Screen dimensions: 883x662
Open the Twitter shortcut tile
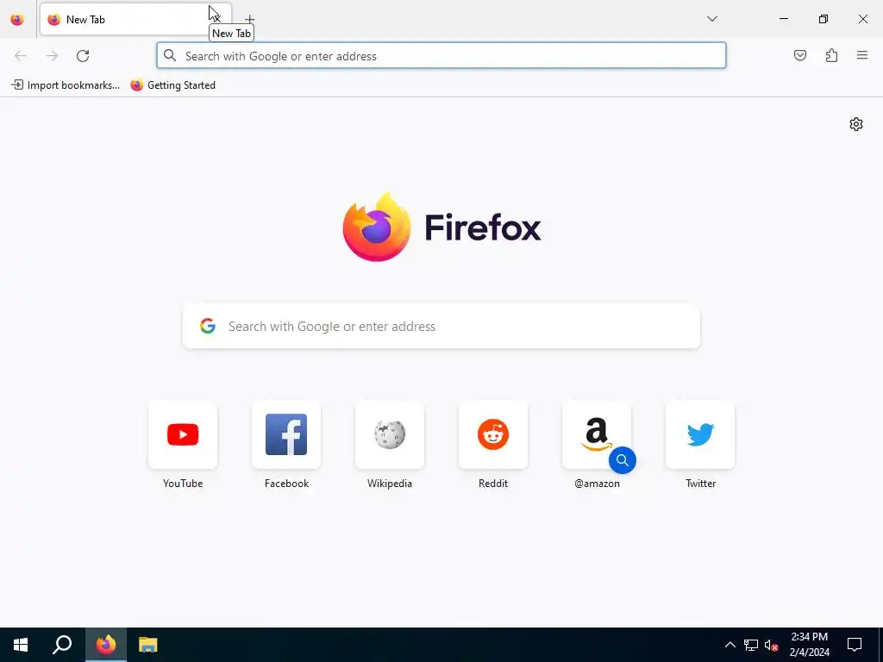point(700,434)
